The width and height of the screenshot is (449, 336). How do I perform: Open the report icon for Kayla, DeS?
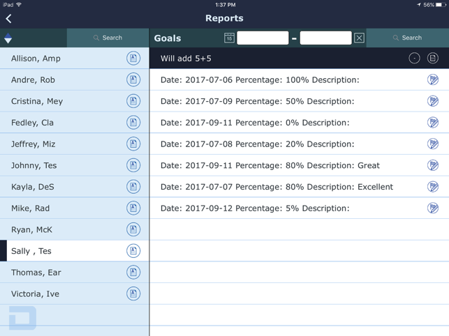tap(133, 187)
